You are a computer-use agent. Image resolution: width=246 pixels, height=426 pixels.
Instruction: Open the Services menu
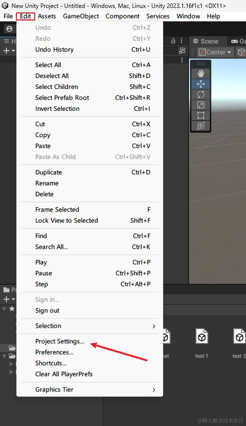tap(158, 16)
